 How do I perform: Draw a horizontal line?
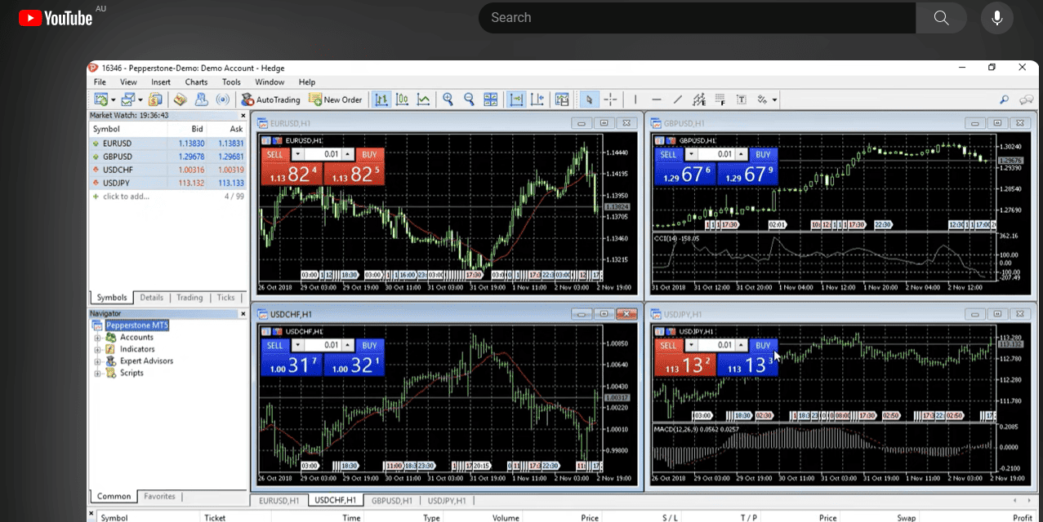pos(657,100)
